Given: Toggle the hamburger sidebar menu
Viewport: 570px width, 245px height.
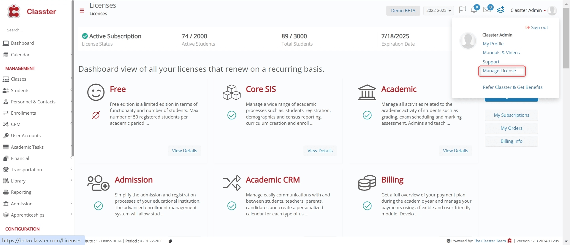Looking at the screenshot, I should click(x=82, y=11).
